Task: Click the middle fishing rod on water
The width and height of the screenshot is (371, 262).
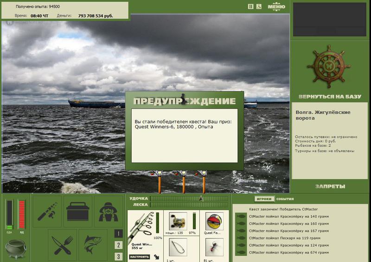Action: (183, 182)
